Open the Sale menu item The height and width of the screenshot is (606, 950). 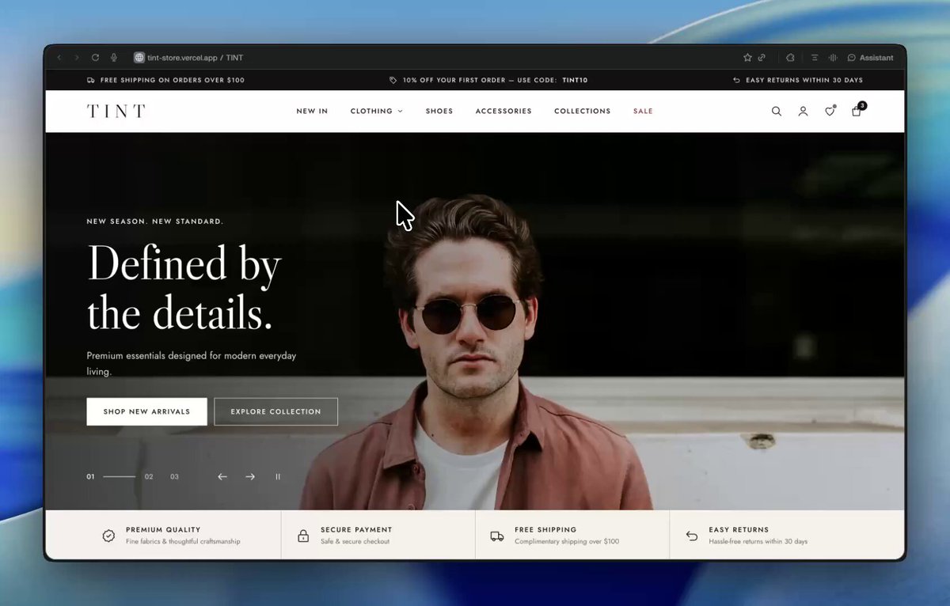coord(643,112)
